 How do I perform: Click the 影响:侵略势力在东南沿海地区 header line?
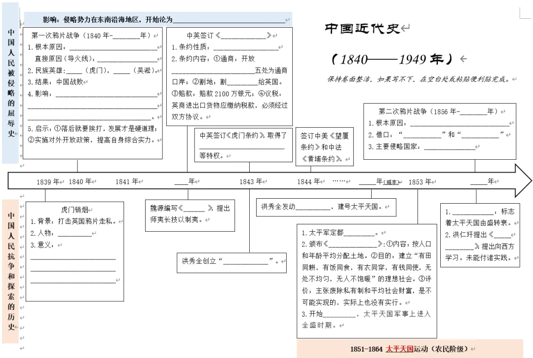[x=164, y=20]
